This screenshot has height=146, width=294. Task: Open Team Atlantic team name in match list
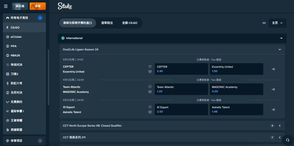tap(71, 87)
